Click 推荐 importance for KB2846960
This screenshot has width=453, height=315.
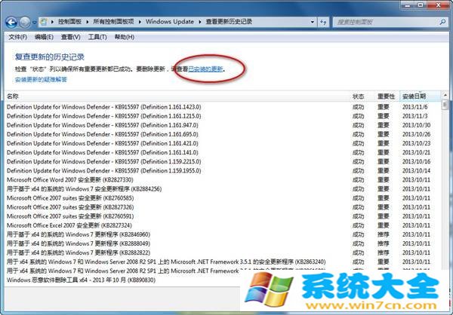(x=384, y=234)
